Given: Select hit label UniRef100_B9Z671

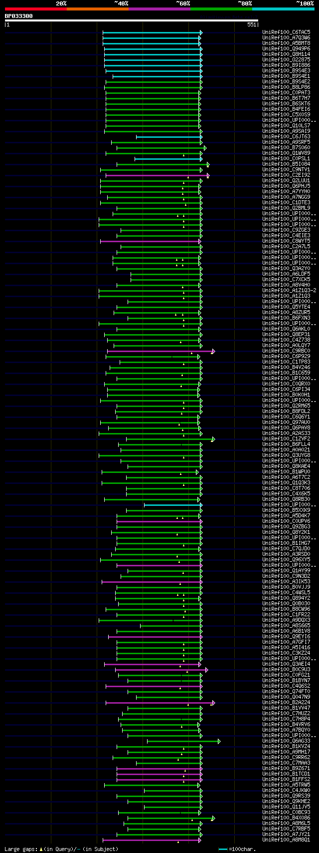Looking at the screenshot, I should pyautogui.click(x=286, y=769).
